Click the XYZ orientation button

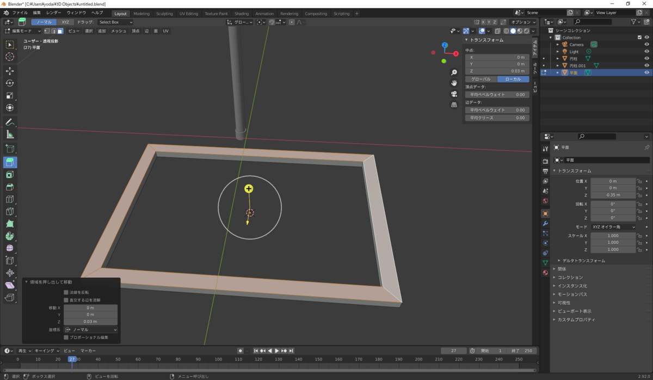tap(65, 22)
